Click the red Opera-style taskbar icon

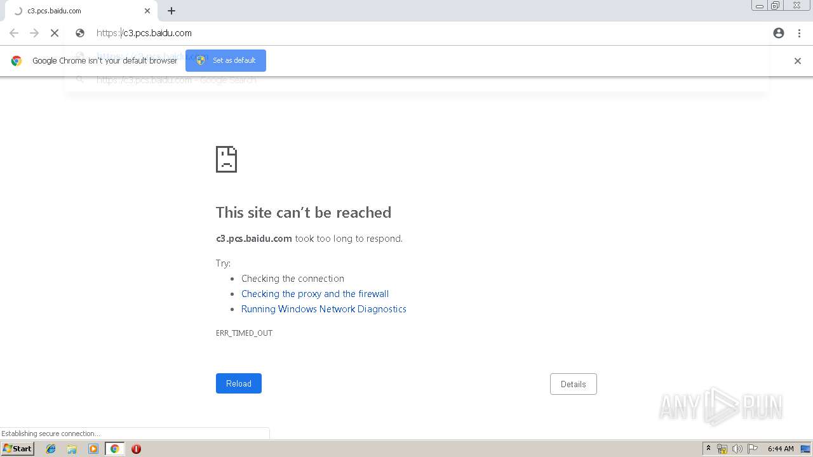[136, 449]
